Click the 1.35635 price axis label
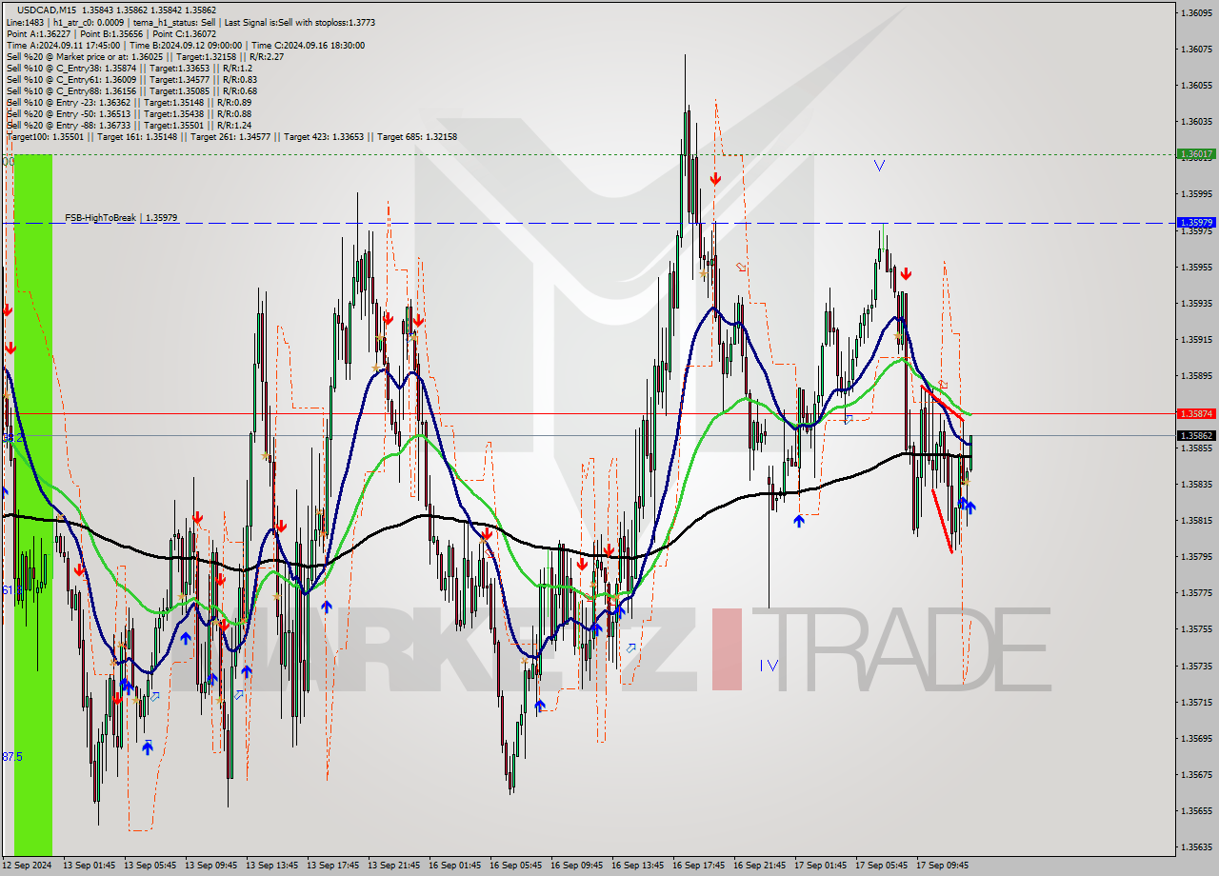1219x876 pixels. point(1196,846)
